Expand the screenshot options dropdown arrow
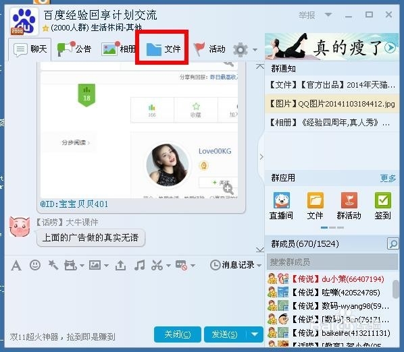The width and height of the screenshot is (404, 352). (168, 266)
